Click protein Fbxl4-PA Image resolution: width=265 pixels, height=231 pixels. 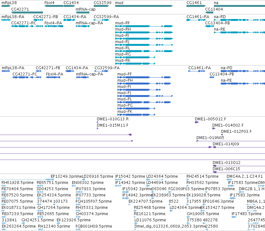tap(53, 77)
